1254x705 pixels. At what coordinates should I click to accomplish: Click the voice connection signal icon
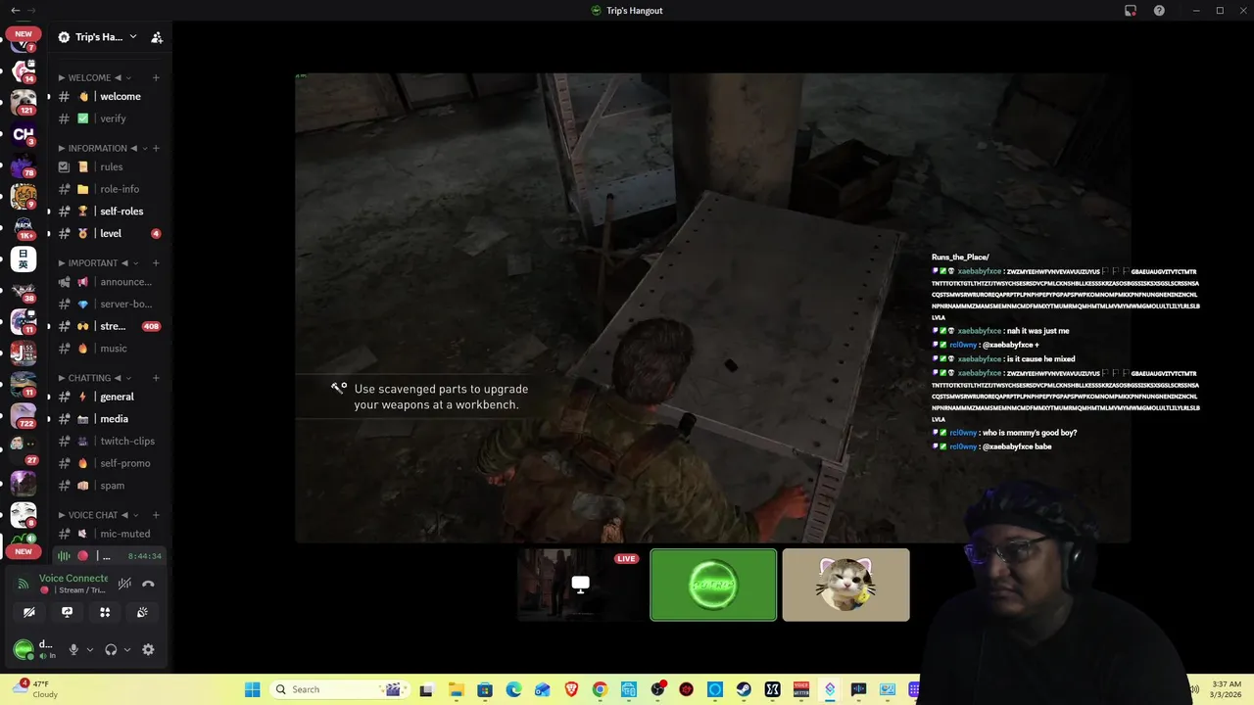tap(24, 584)
